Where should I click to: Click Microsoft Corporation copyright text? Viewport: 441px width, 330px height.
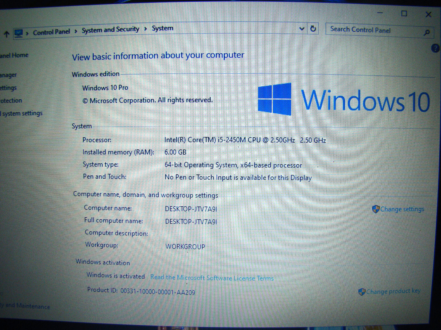coord(147,100)
